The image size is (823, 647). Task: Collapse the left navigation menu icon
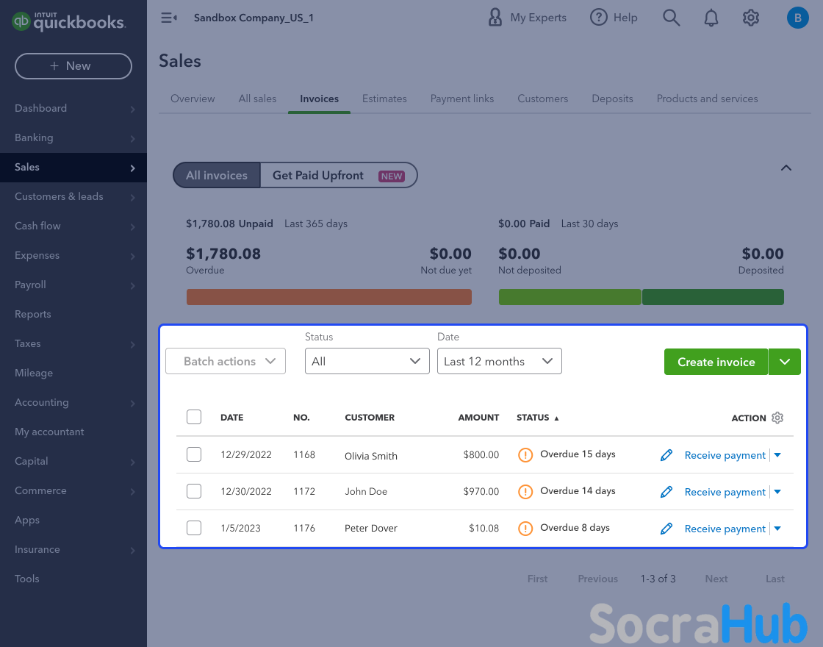pos(169,18)
